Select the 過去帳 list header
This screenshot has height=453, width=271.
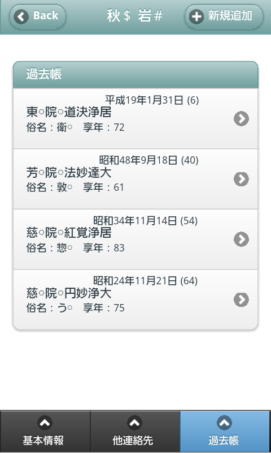tap(135, 75)
